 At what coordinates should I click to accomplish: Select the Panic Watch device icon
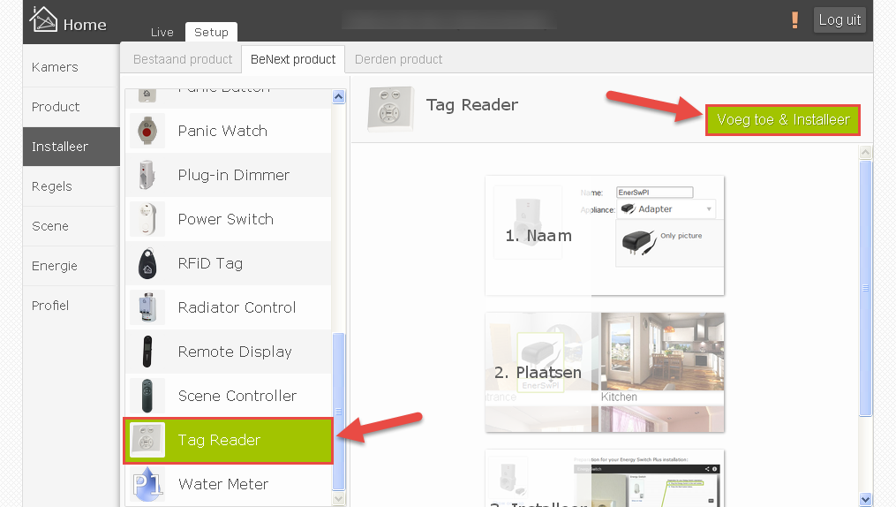coord(147,131)
